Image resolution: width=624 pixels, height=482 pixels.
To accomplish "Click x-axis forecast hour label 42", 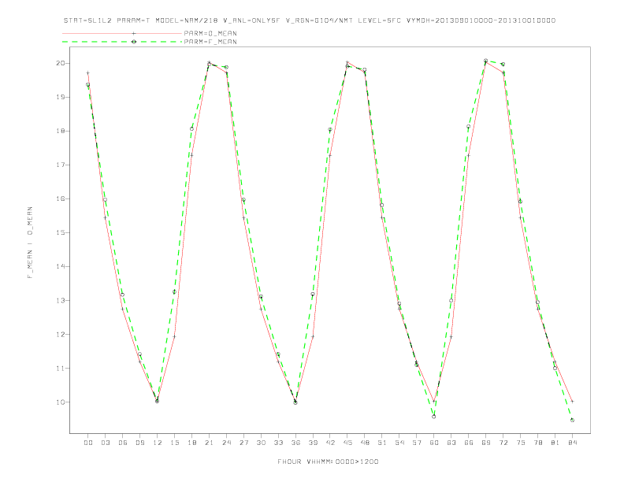I will [330, 443].
